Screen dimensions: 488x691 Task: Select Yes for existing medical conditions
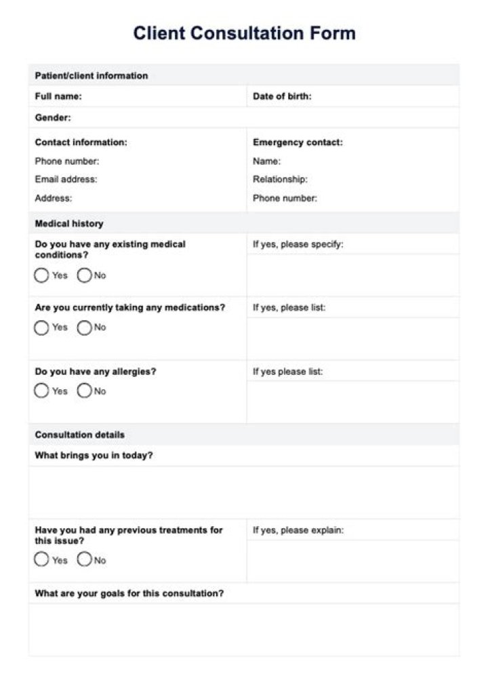[x=41, y=275]
